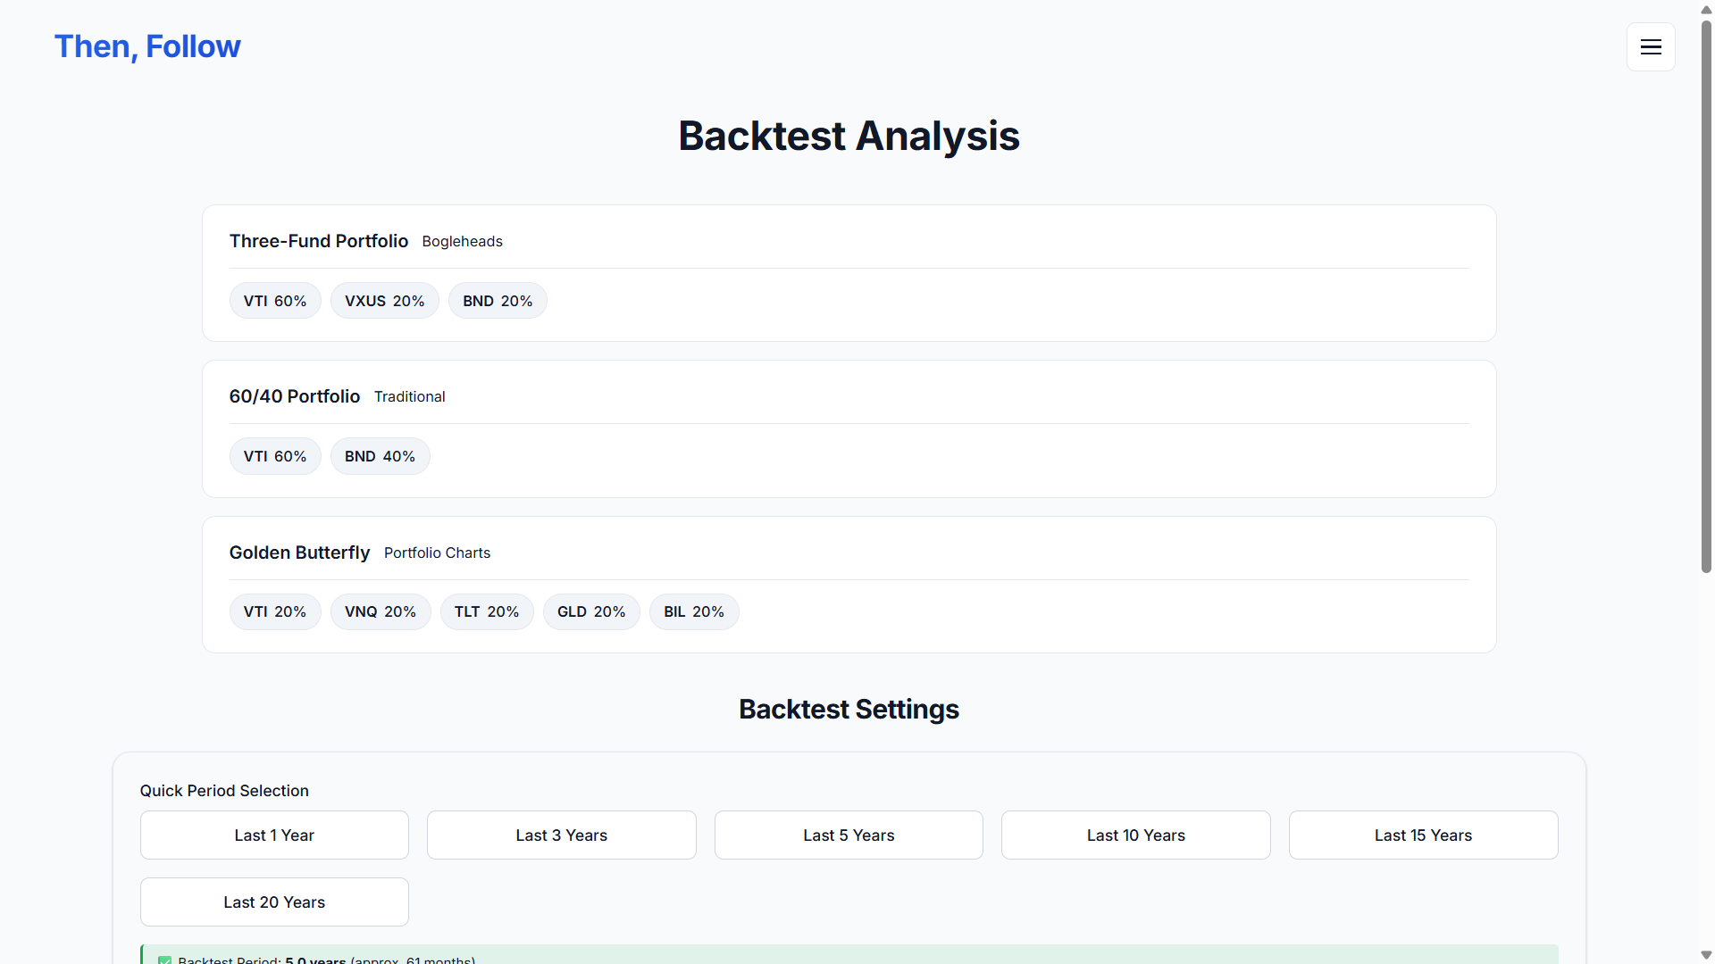The height and width of the screenshot is (964, 1715).
Task: Toggle the VXUS 20% ticker pill
Action: 384,301
